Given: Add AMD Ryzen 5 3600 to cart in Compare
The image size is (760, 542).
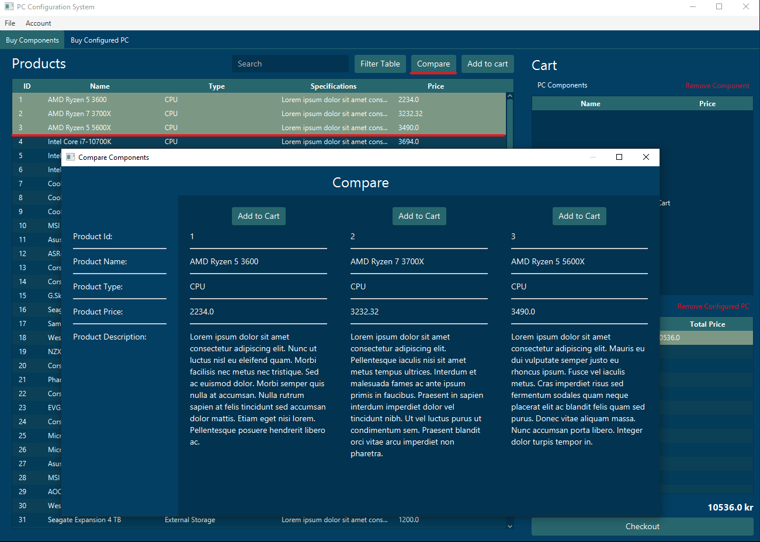Looking at the screenshot, I should pos(259,216).
